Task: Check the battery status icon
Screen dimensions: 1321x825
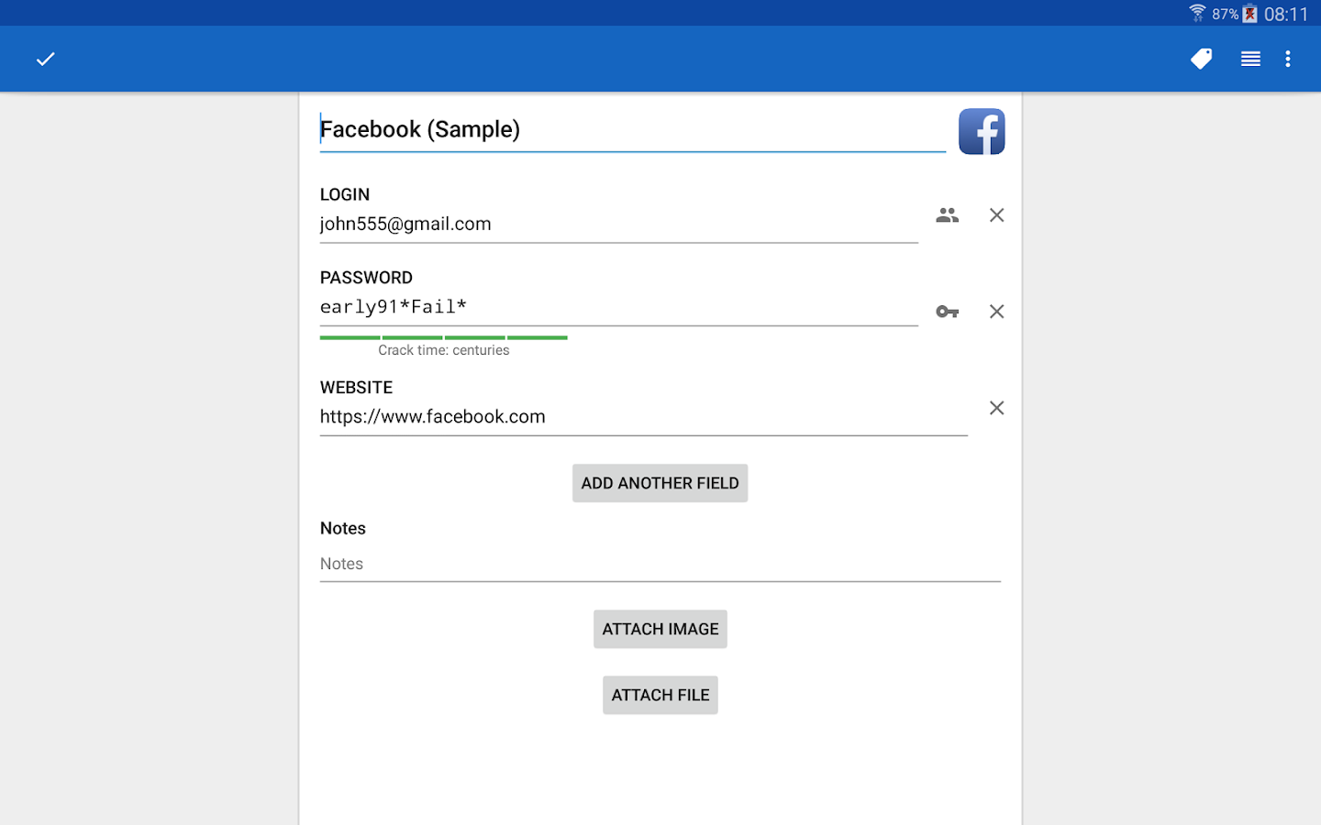Action: [x=1249, y=14]
